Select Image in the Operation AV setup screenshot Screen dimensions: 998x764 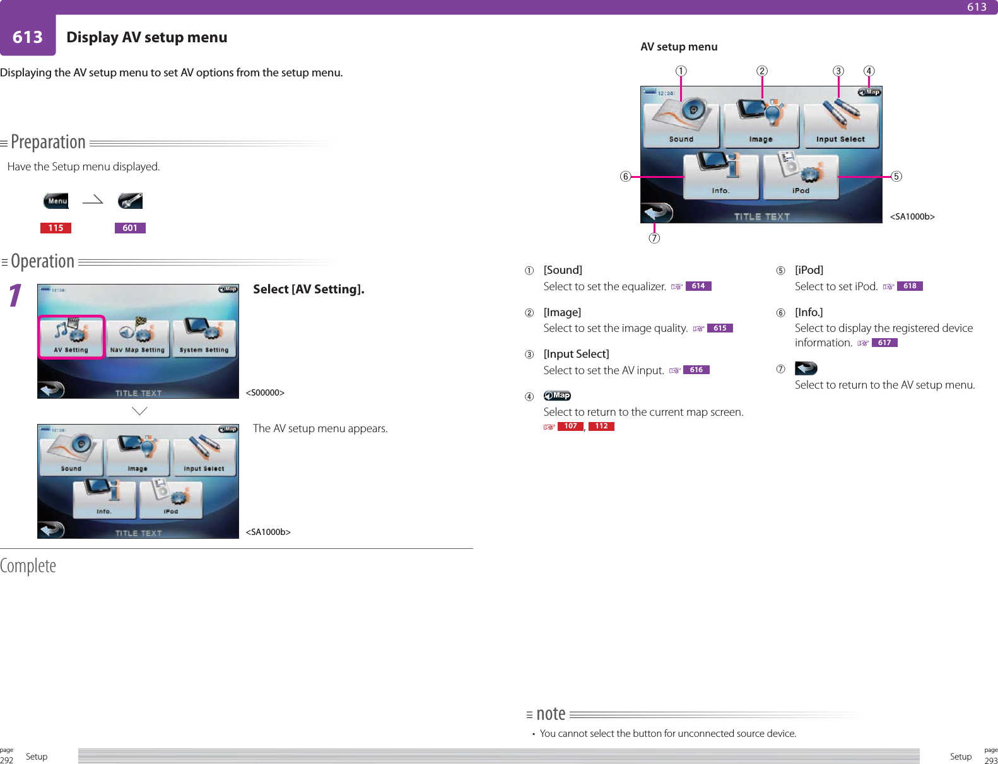click(x=138, y=455)
